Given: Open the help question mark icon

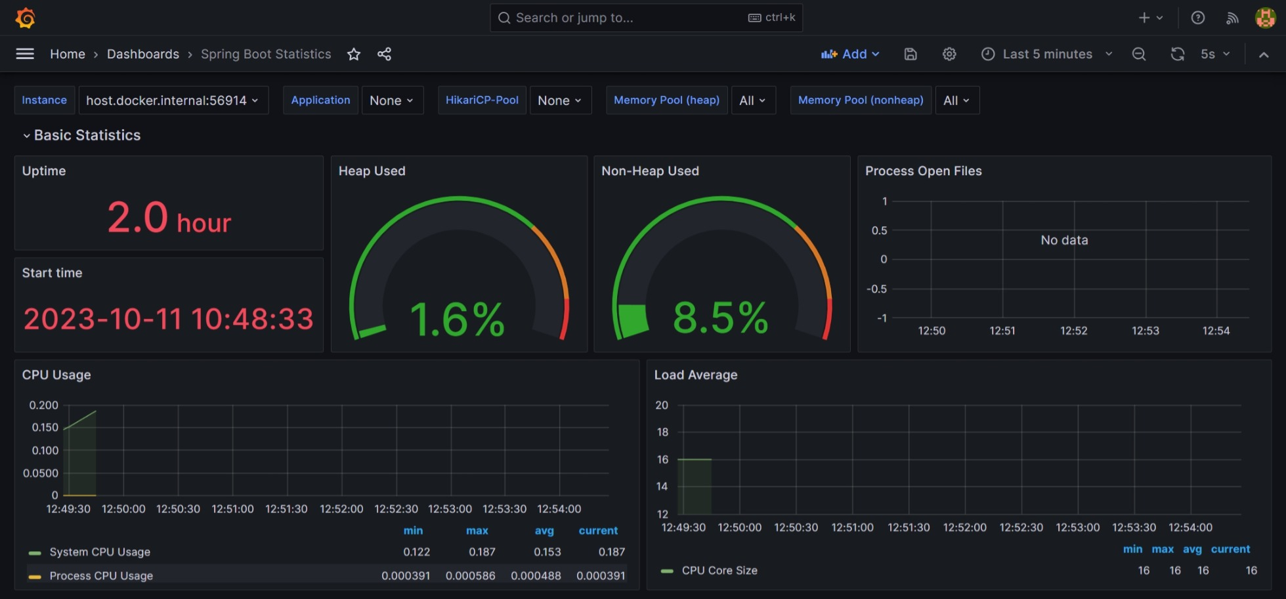Looking at the screenshot, I should pos(1198,18).
